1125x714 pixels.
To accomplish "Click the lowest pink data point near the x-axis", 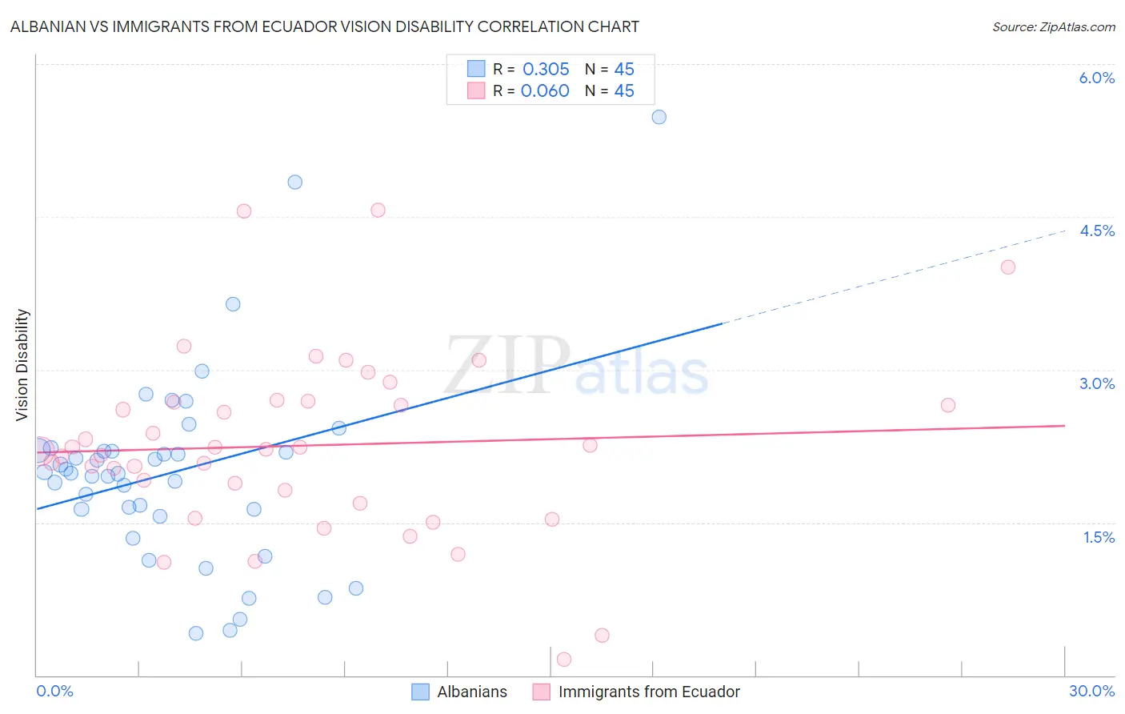I will (563, 660).
